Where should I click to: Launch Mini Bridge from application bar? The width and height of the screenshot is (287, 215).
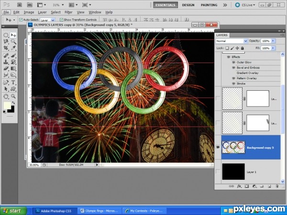coord(30,5)
